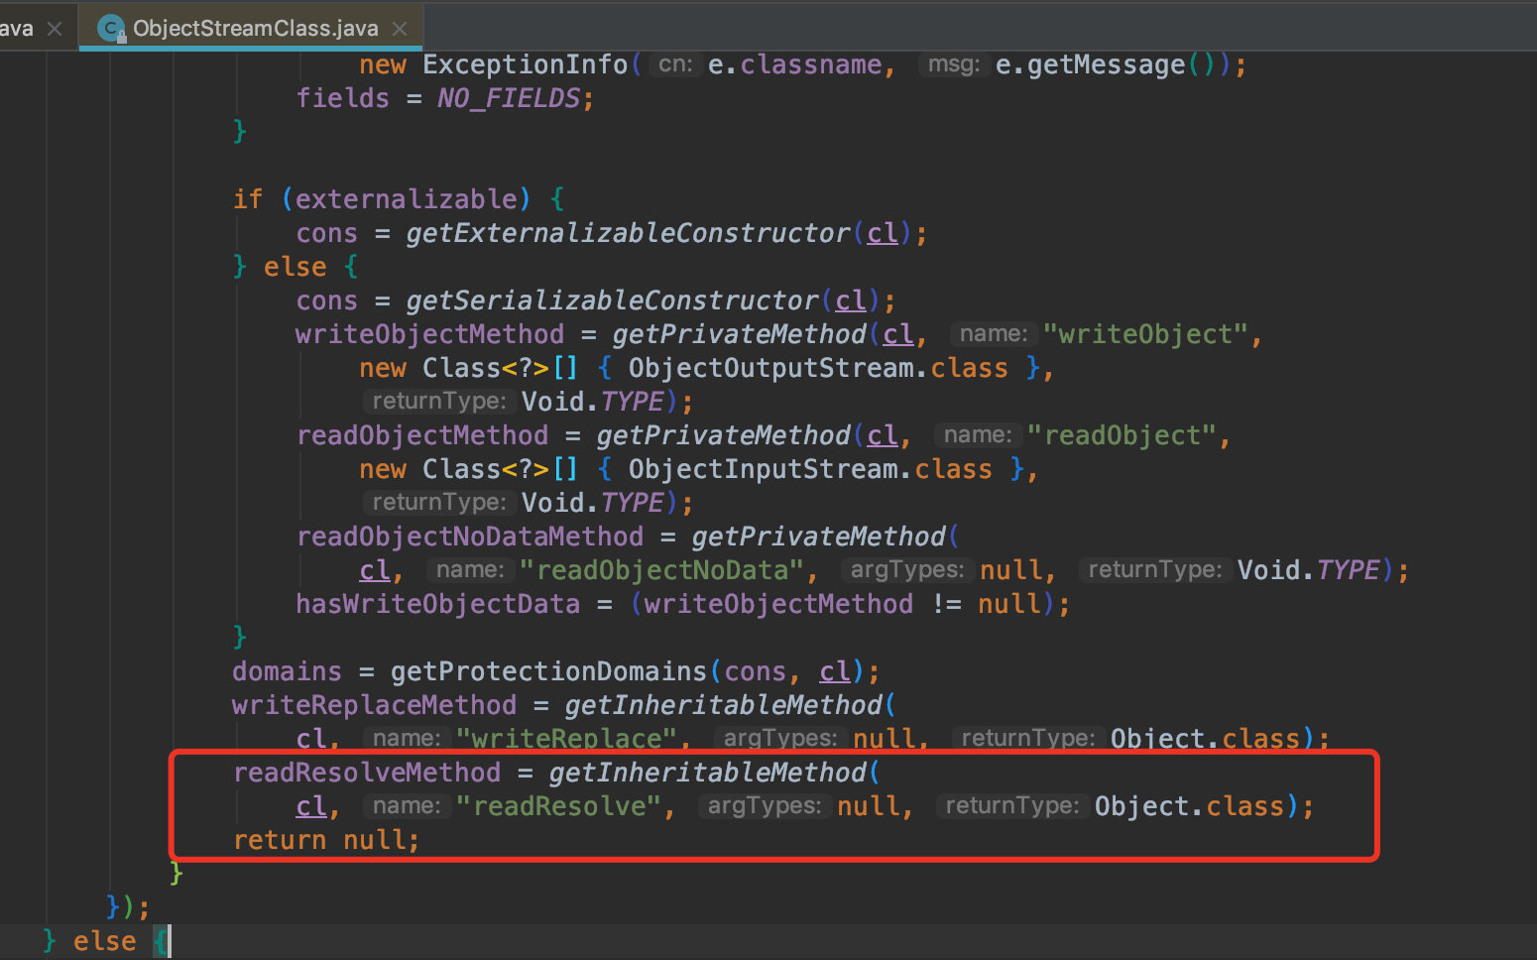This screenshot has width=1537, height=960.
Task: Click writeObjectMethod on its assignment line
Action: tap(429, 334)
